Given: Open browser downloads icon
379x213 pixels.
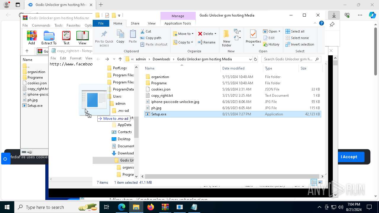Looking at the screenshot, I should (x=334, y=15).
